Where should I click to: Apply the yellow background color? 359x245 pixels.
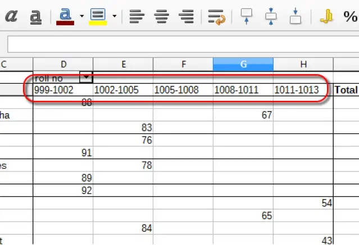[98, 16]
